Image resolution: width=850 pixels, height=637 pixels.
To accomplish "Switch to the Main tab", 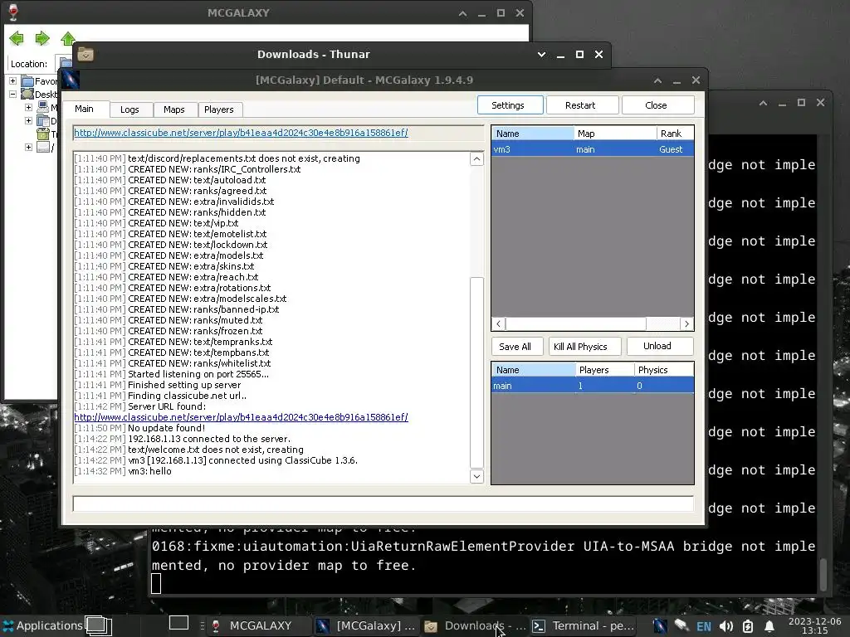I will point(85,109).
